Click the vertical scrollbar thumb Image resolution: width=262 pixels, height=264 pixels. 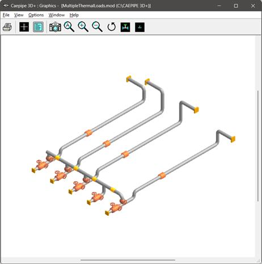(258, 146)
